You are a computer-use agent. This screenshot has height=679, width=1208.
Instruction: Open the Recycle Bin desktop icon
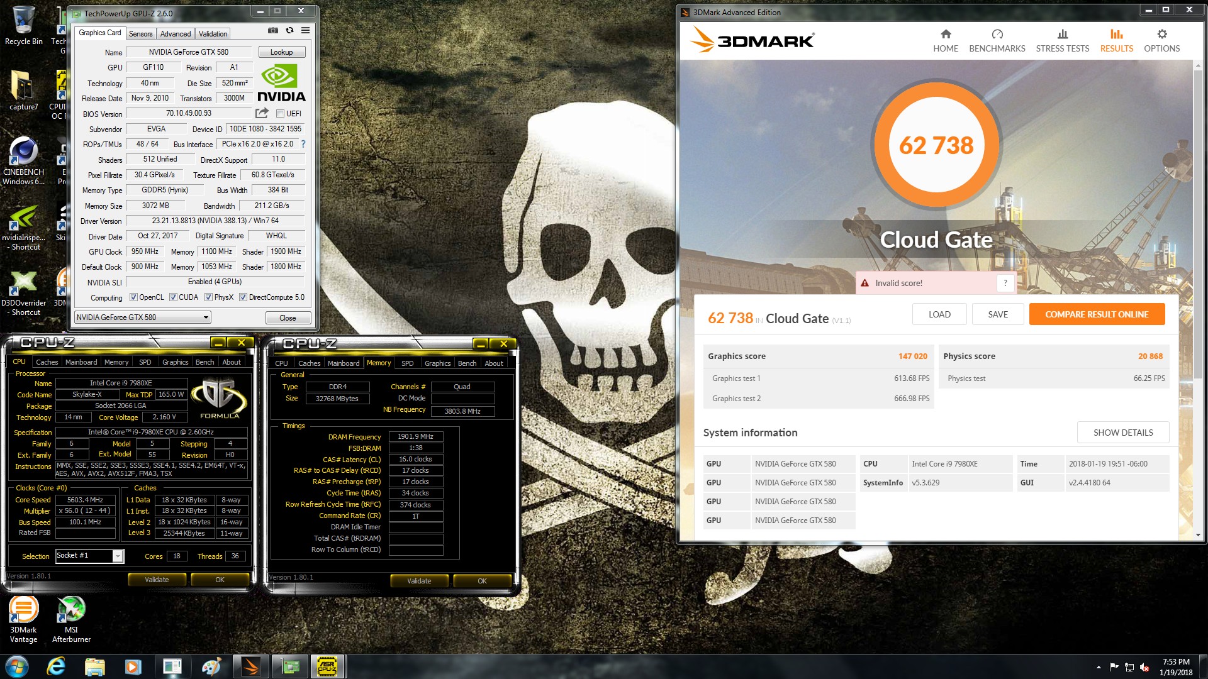(24, 26)
